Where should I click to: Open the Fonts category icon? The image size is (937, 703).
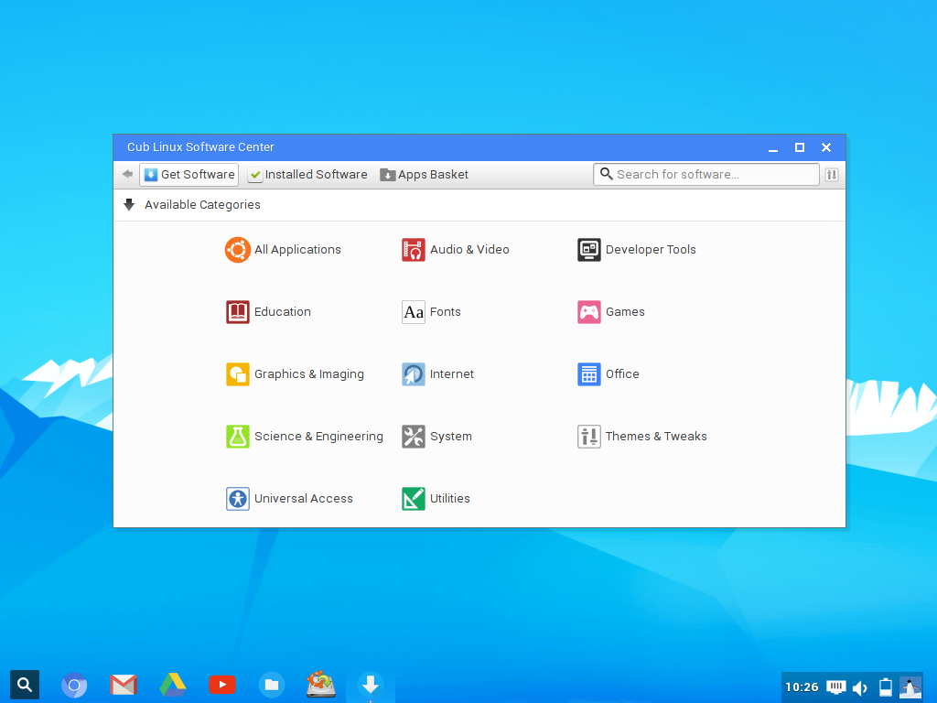(413, 312)
